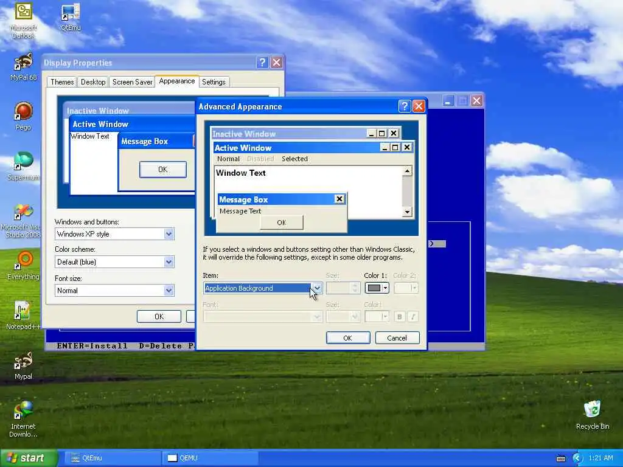Open the Windows and buttons dropdown
Screen dimensions: 623x467
[114, 234]
